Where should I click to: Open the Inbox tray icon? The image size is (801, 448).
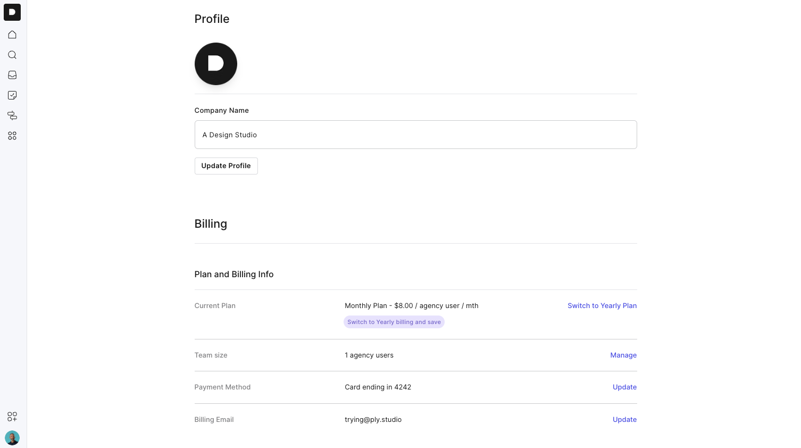tap(12, 75)
